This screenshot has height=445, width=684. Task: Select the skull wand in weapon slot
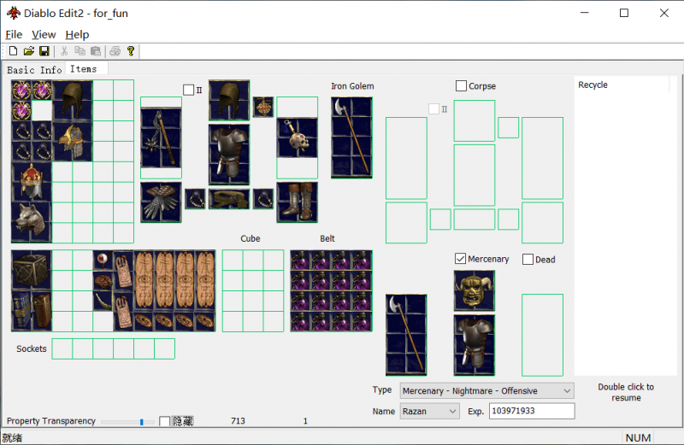pos(297,138)
